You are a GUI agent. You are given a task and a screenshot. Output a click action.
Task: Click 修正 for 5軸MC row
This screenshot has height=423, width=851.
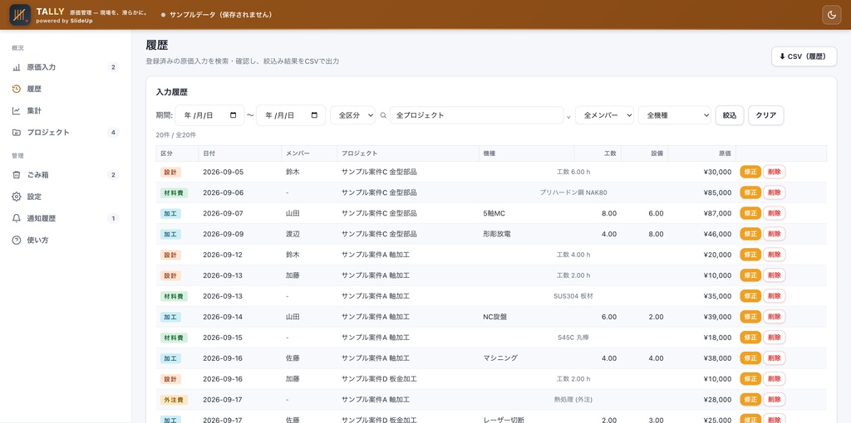click(750, 213)
